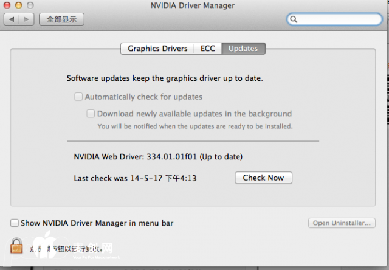
Task: Minimize the window with the yellow button
Action: point(19,5)
